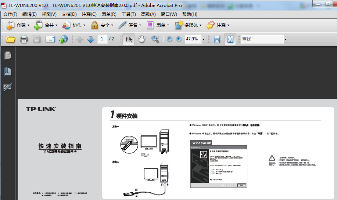This screenshot has width=337, height=200.
Task: Open the zoom percentage dropdown arrow
Action: pos(203,39)
